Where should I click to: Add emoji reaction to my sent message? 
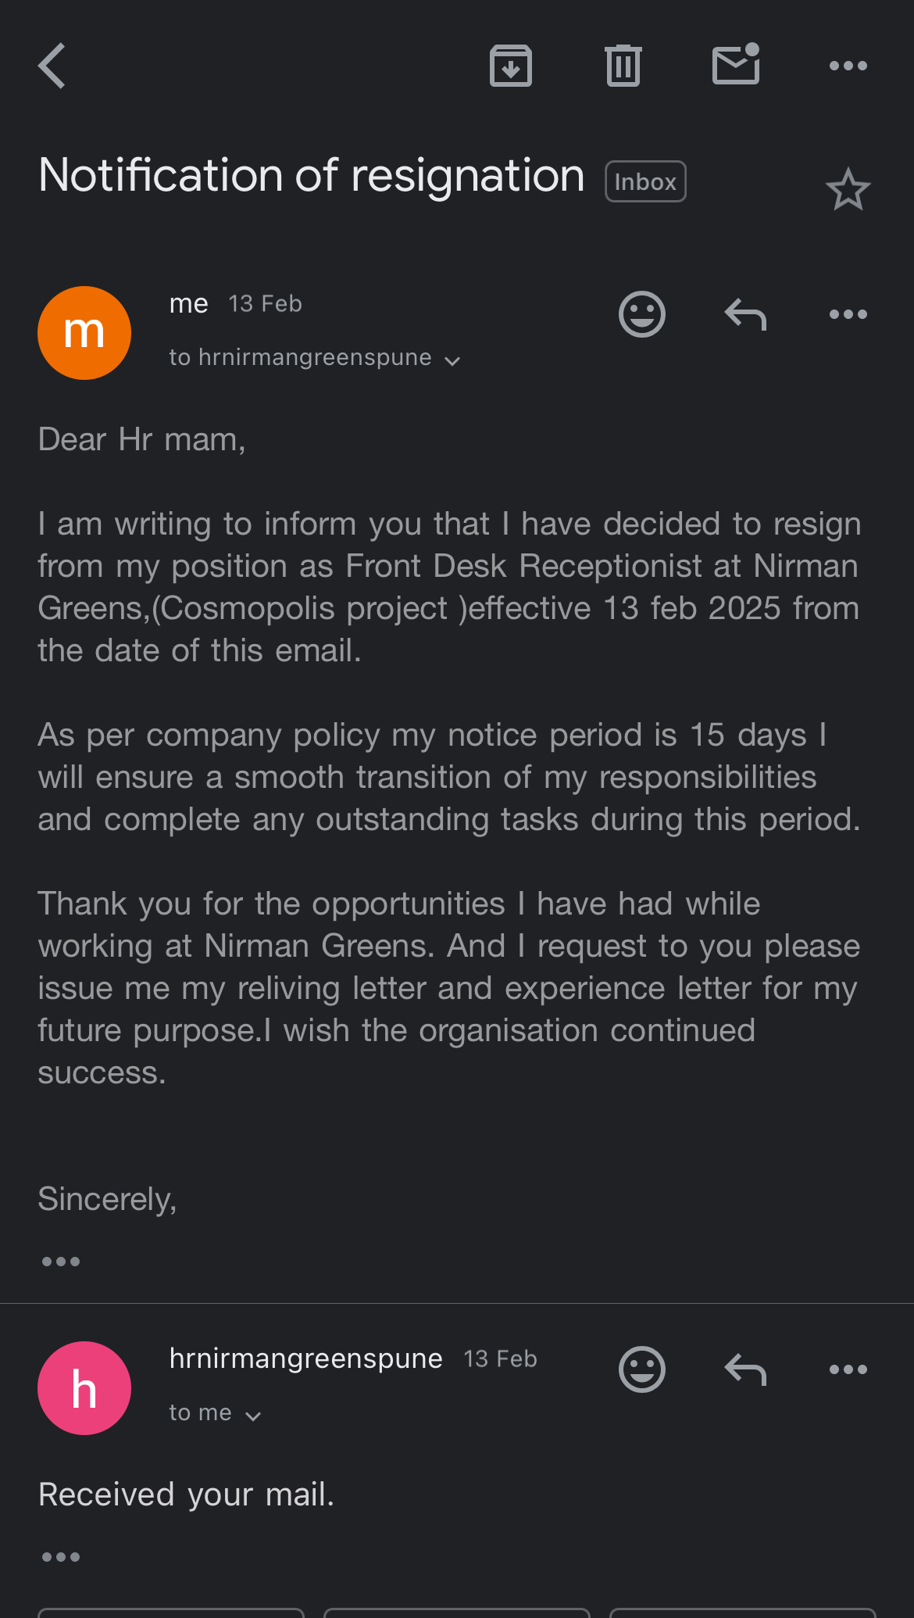[641, 315]
